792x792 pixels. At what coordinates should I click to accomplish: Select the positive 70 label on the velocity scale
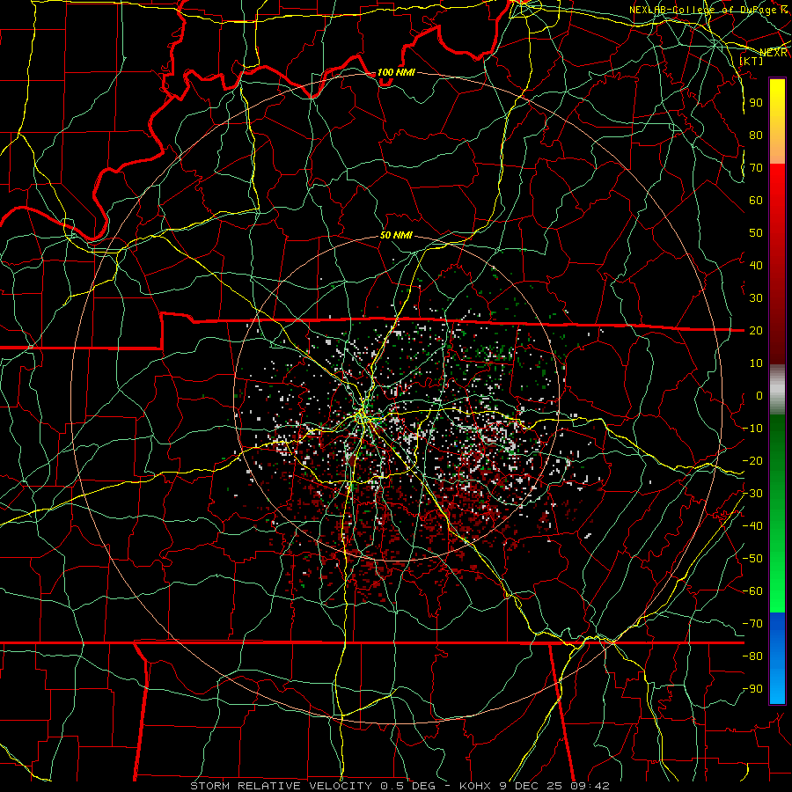point(756,168)
